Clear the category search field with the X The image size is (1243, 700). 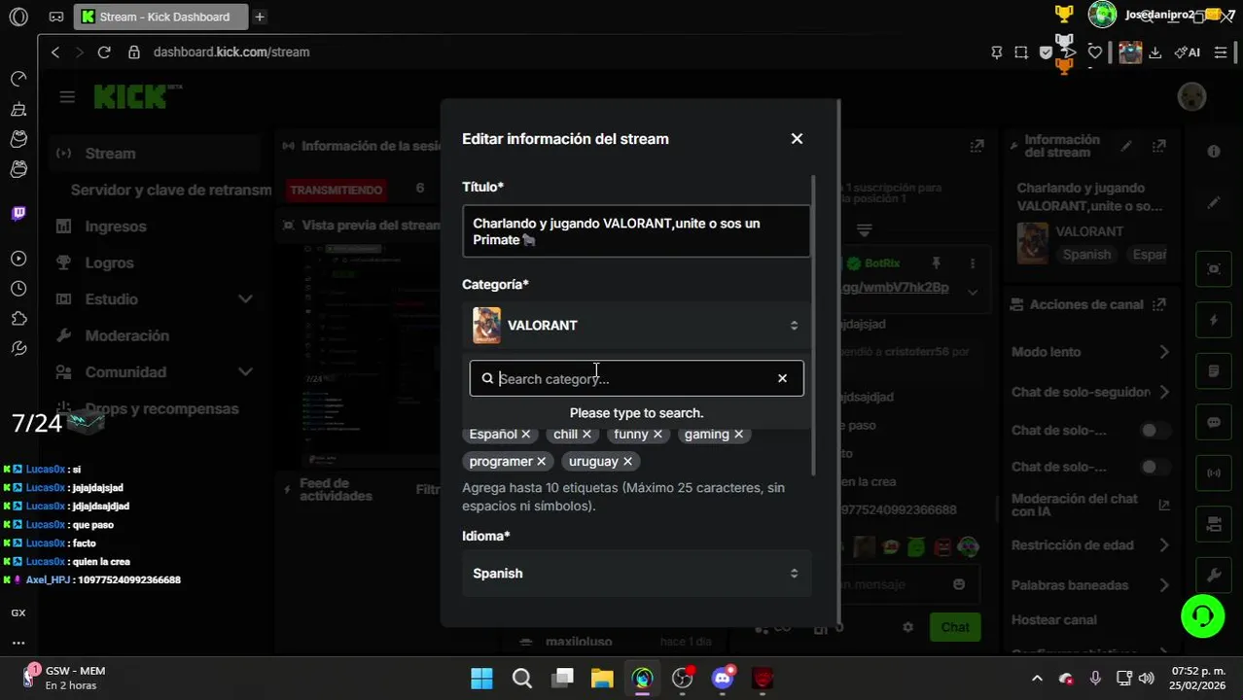pos(782,378)
